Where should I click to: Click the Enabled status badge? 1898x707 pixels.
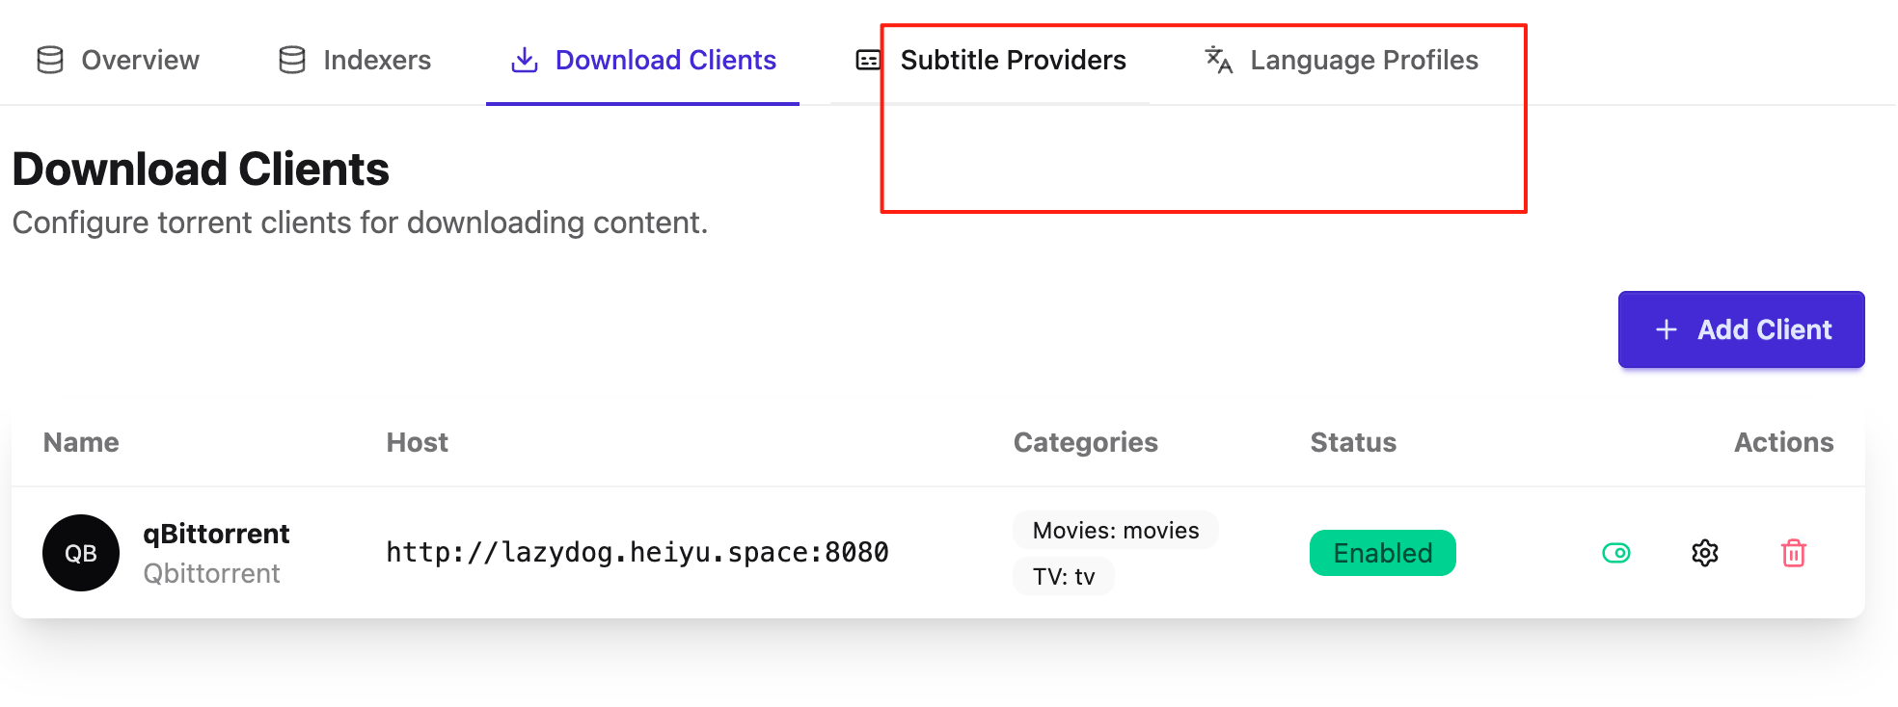click(x=1383, y=553)
